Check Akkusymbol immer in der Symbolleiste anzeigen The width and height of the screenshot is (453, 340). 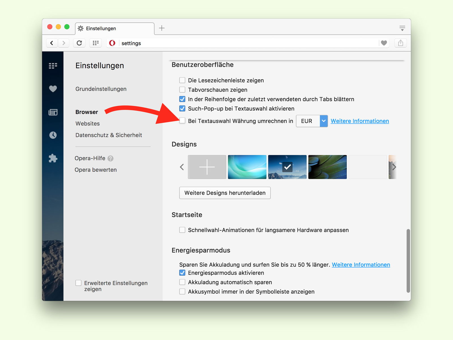click(182, 291)
